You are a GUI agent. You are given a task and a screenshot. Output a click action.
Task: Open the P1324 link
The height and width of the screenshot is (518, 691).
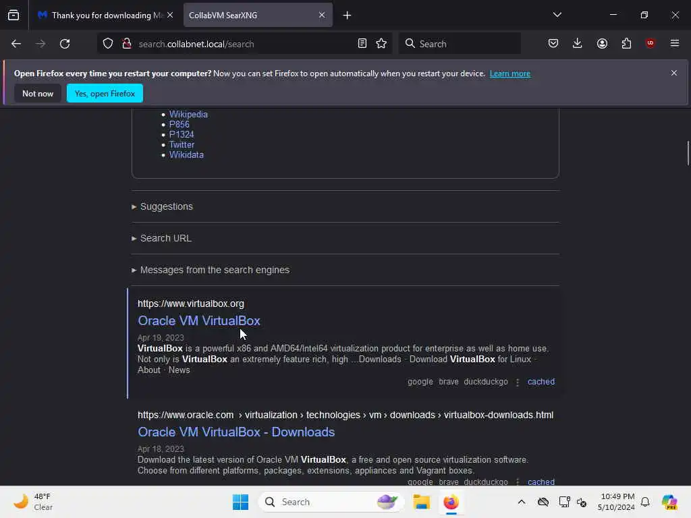(x=182, y=134)
